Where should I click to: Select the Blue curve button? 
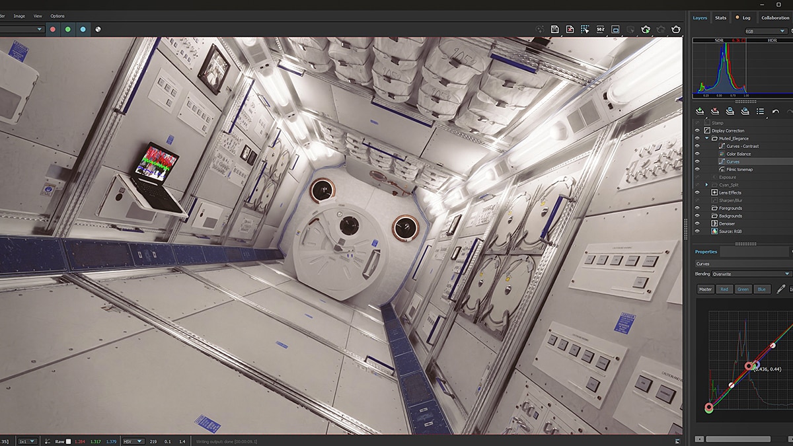762,289
